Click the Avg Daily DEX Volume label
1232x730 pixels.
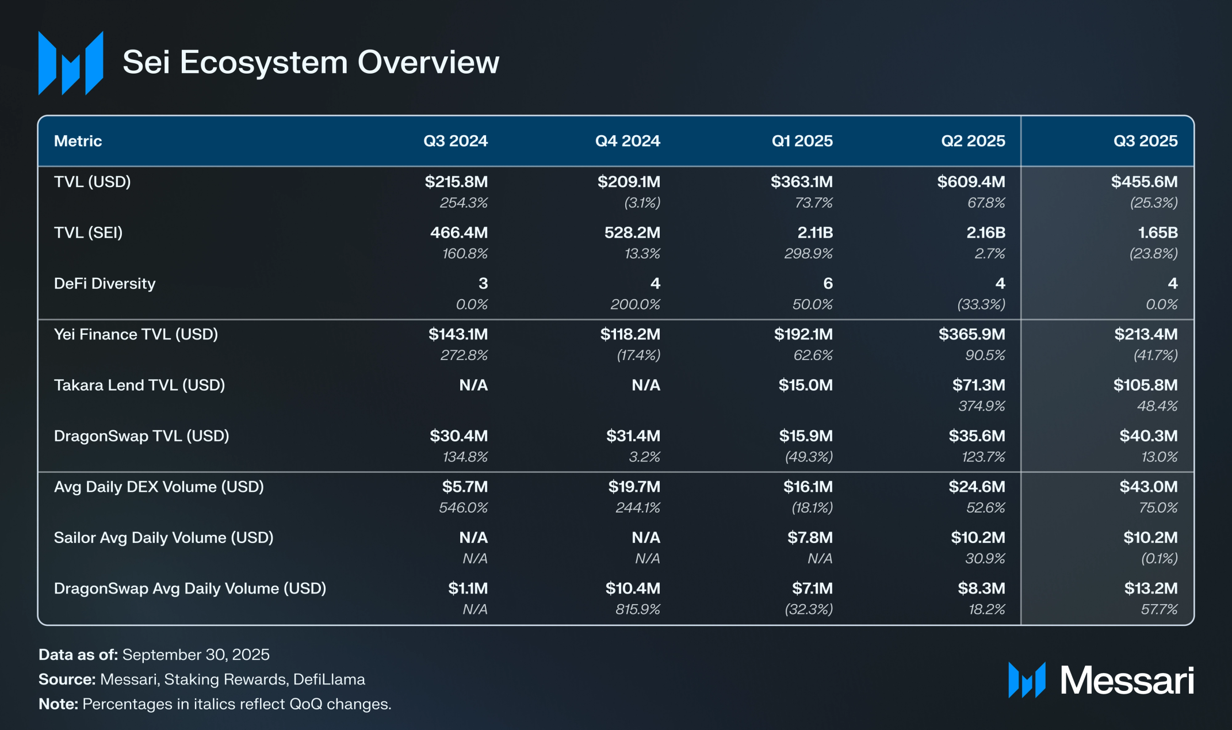[159, 487]
